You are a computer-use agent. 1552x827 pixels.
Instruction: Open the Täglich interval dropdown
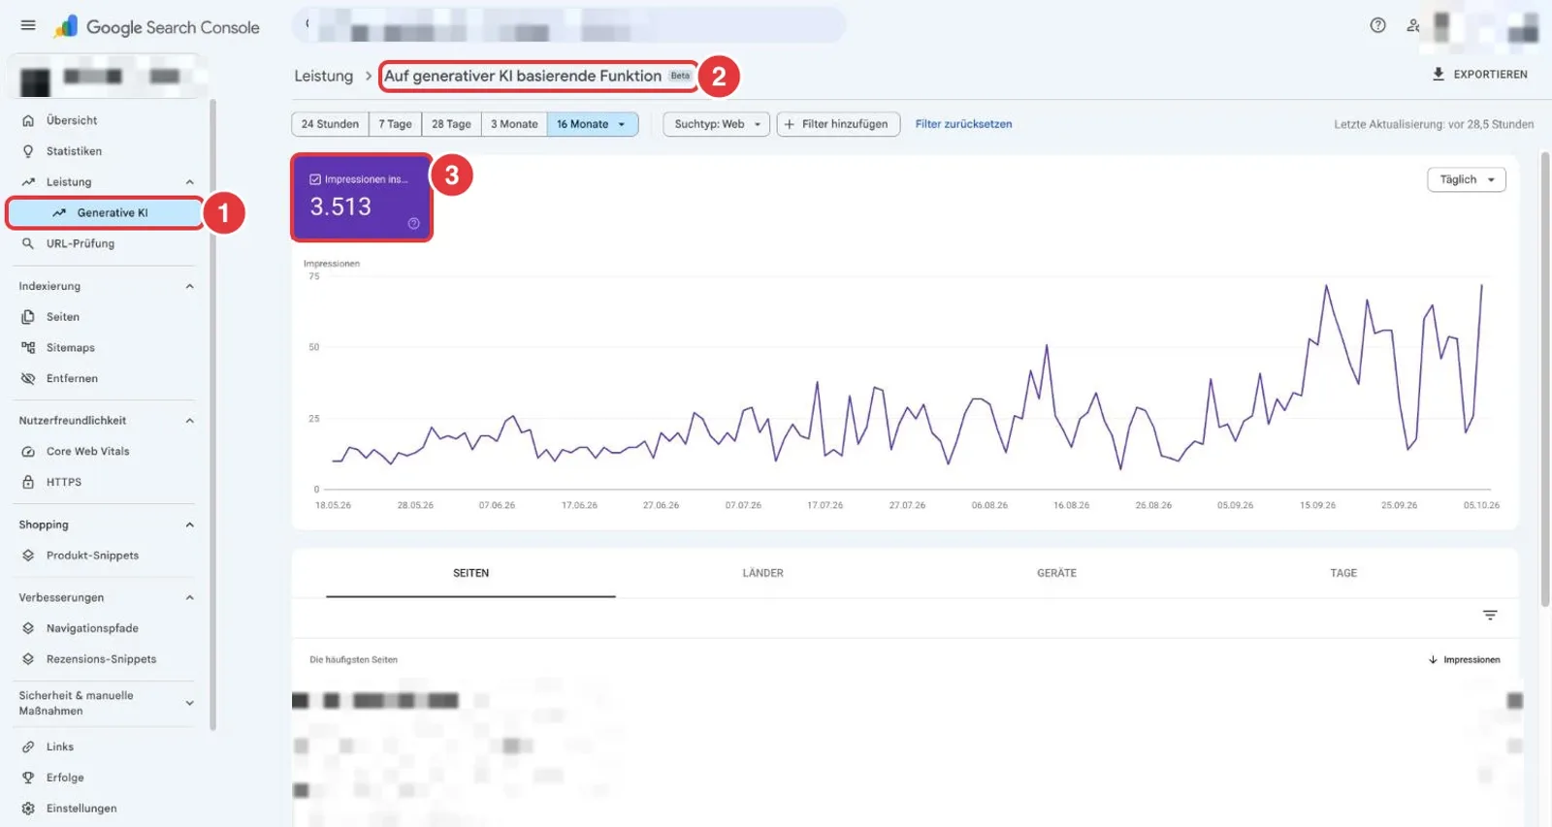coord(1467,179)
